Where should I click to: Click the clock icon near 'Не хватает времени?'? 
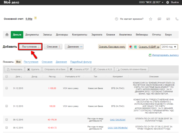click(x=117, y=19)
